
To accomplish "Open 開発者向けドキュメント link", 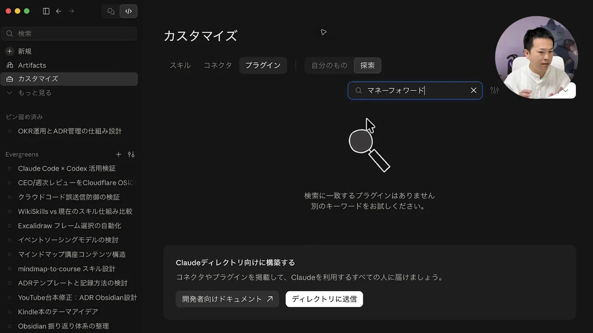I will [x=227, y=299].
